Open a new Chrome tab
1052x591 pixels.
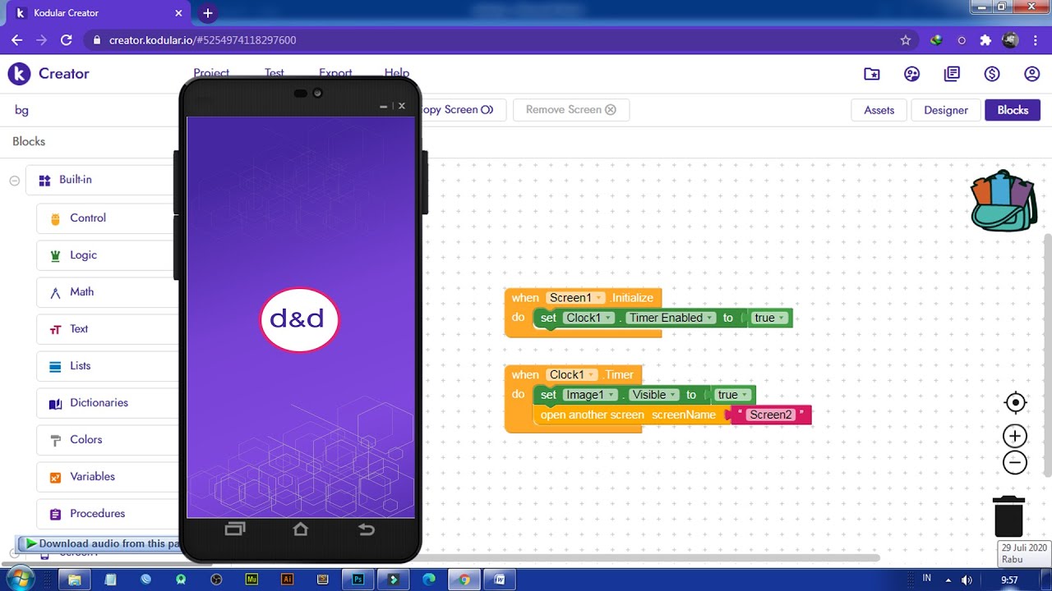208,13
